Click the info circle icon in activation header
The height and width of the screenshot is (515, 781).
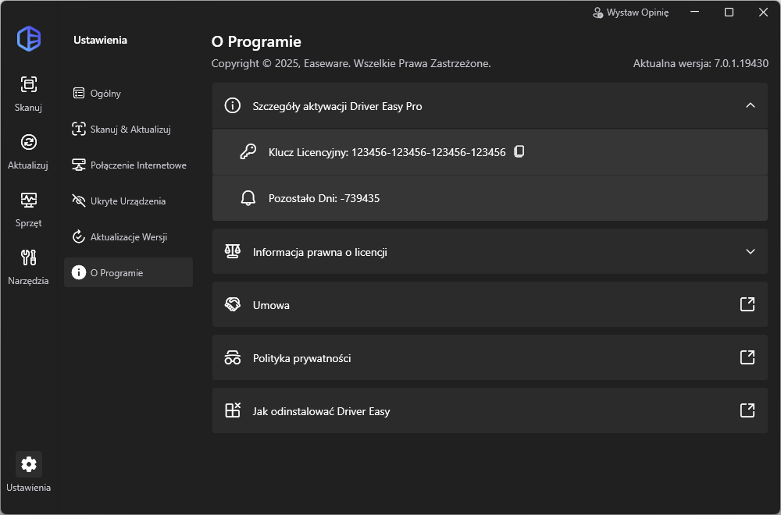233,105
